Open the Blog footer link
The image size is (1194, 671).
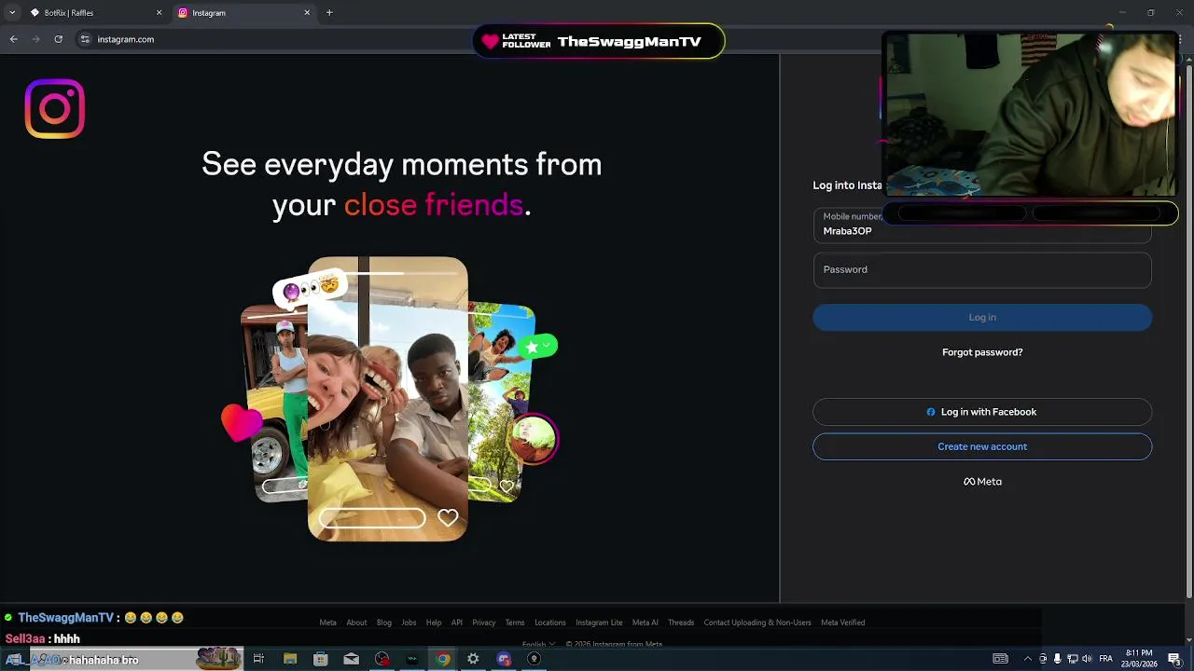point(384,623)
